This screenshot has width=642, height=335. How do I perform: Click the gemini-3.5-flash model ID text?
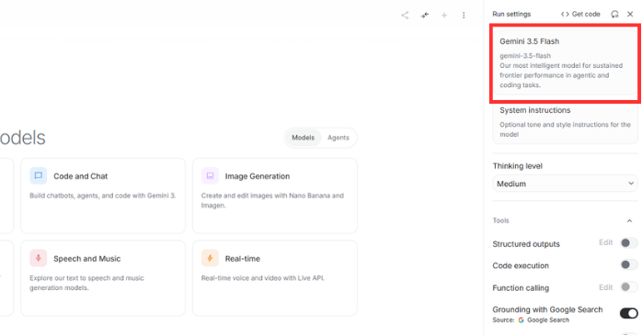coord(525,56)
